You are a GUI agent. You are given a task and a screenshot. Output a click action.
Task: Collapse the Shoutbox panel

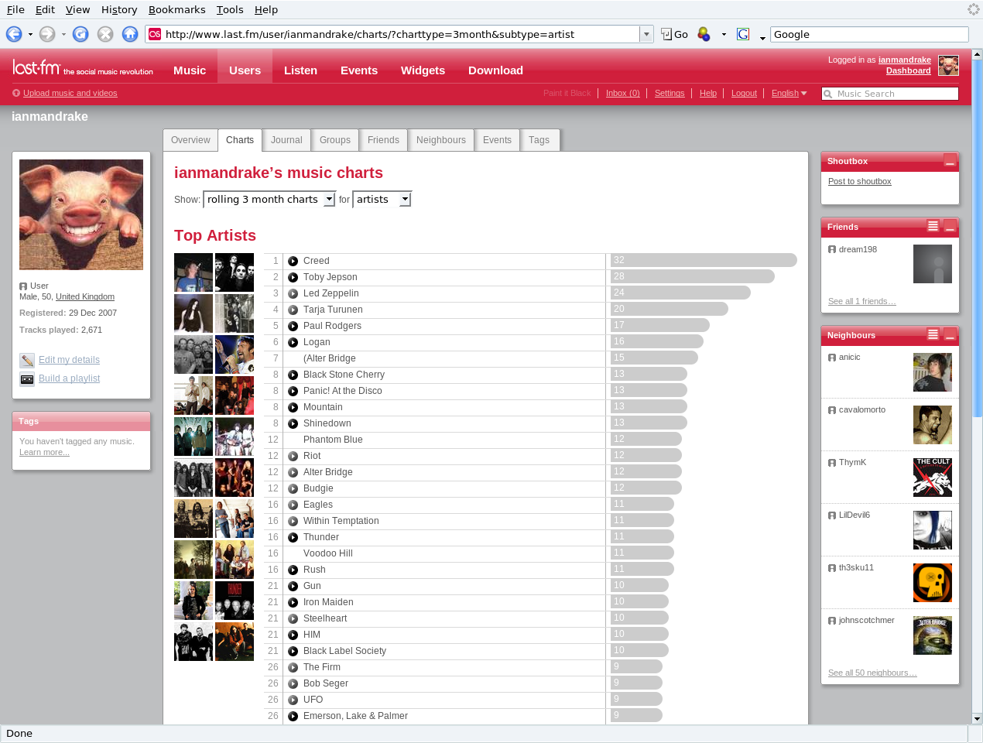950,161
